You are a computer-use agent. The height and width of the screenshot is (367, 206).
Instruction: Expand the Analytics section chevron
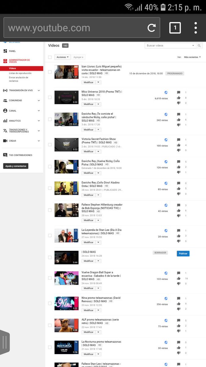point(39,121)
